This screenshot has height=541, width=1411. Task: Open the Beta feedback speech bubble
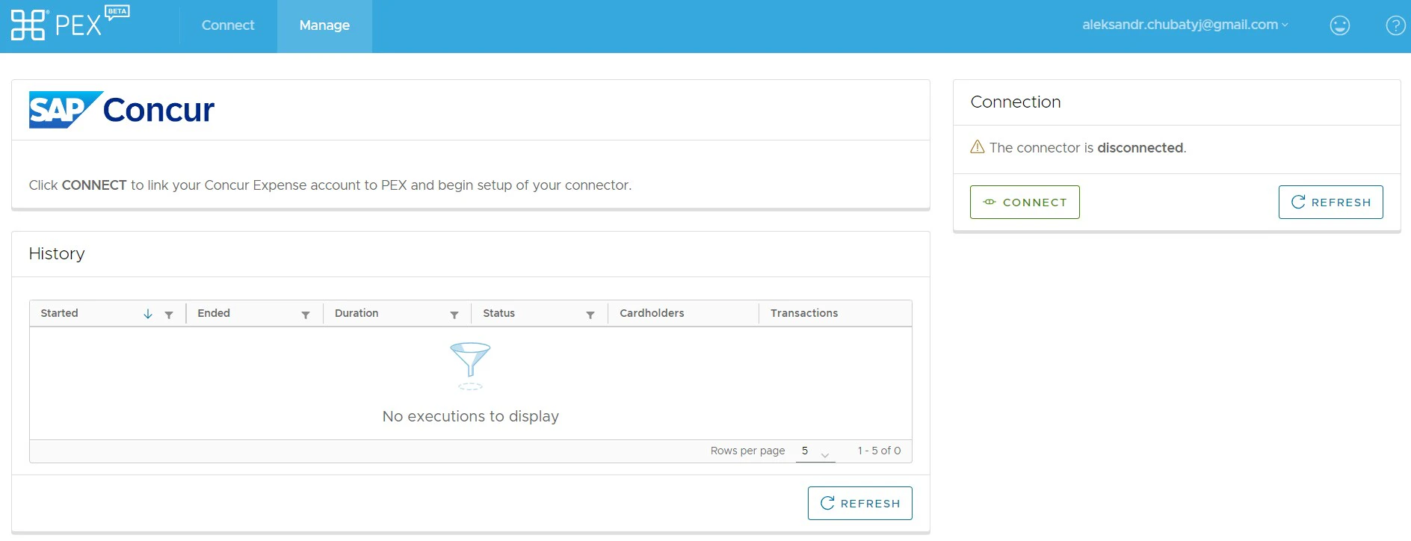[117, 12]
